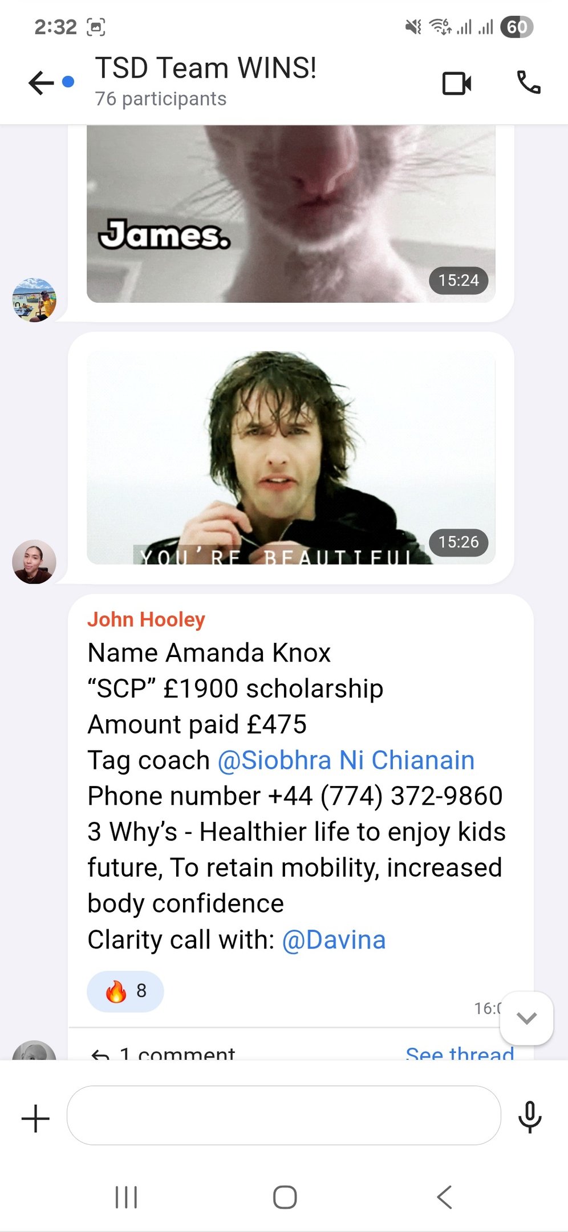The image size is (568, 1232).
Task: View the second GIF sender's avatar
Action: click(34, 562)
